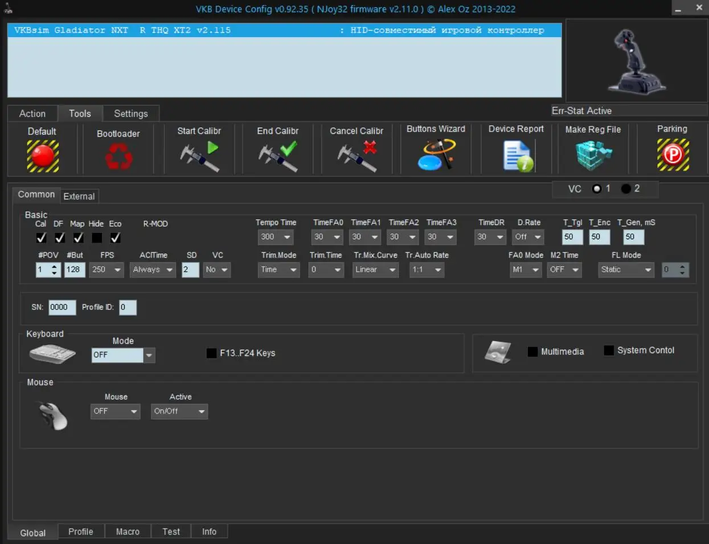Select VC radio option 2

pyautogui.click(x=626, y=189)
